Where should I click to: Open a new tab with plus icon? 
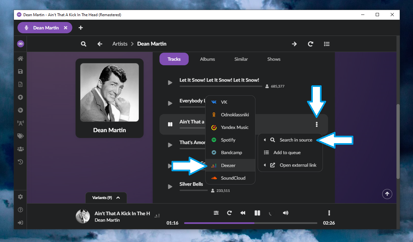(81, 28)
